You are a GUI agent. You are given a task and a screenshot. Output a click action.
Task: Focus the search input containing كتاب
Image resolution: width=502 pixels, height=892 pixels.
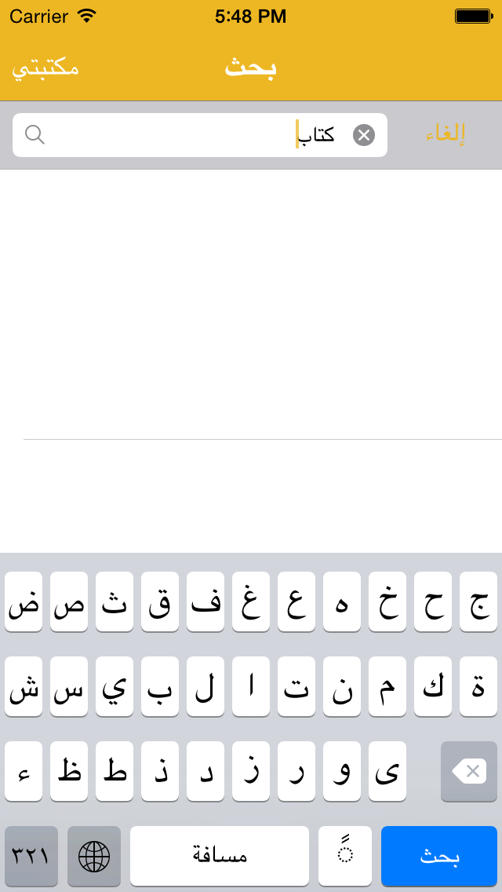click(200, 135)
